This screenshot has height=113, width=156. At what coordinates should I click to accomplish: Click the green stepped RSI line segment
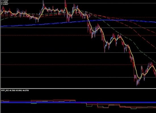tap(89, 106)
